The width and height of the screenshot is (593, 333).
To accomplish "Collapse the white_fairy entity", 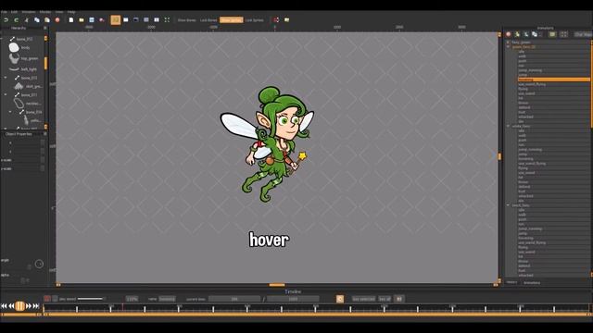I will pos(508,126).
